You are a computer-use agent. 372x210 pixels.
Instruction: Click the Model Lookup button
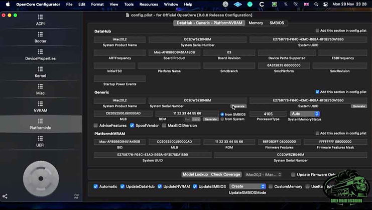pyautogui.click(x=195, y=174)
